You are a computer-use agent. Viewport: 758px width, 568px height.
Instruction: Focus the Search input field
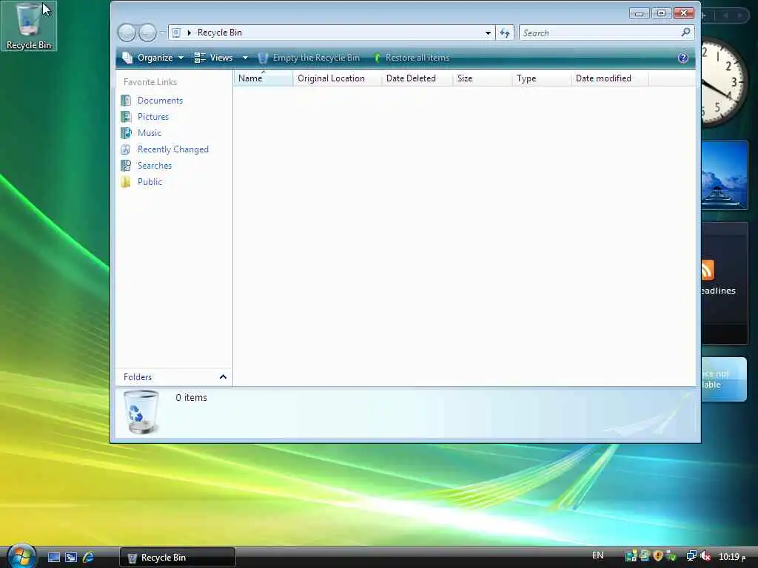600,33
